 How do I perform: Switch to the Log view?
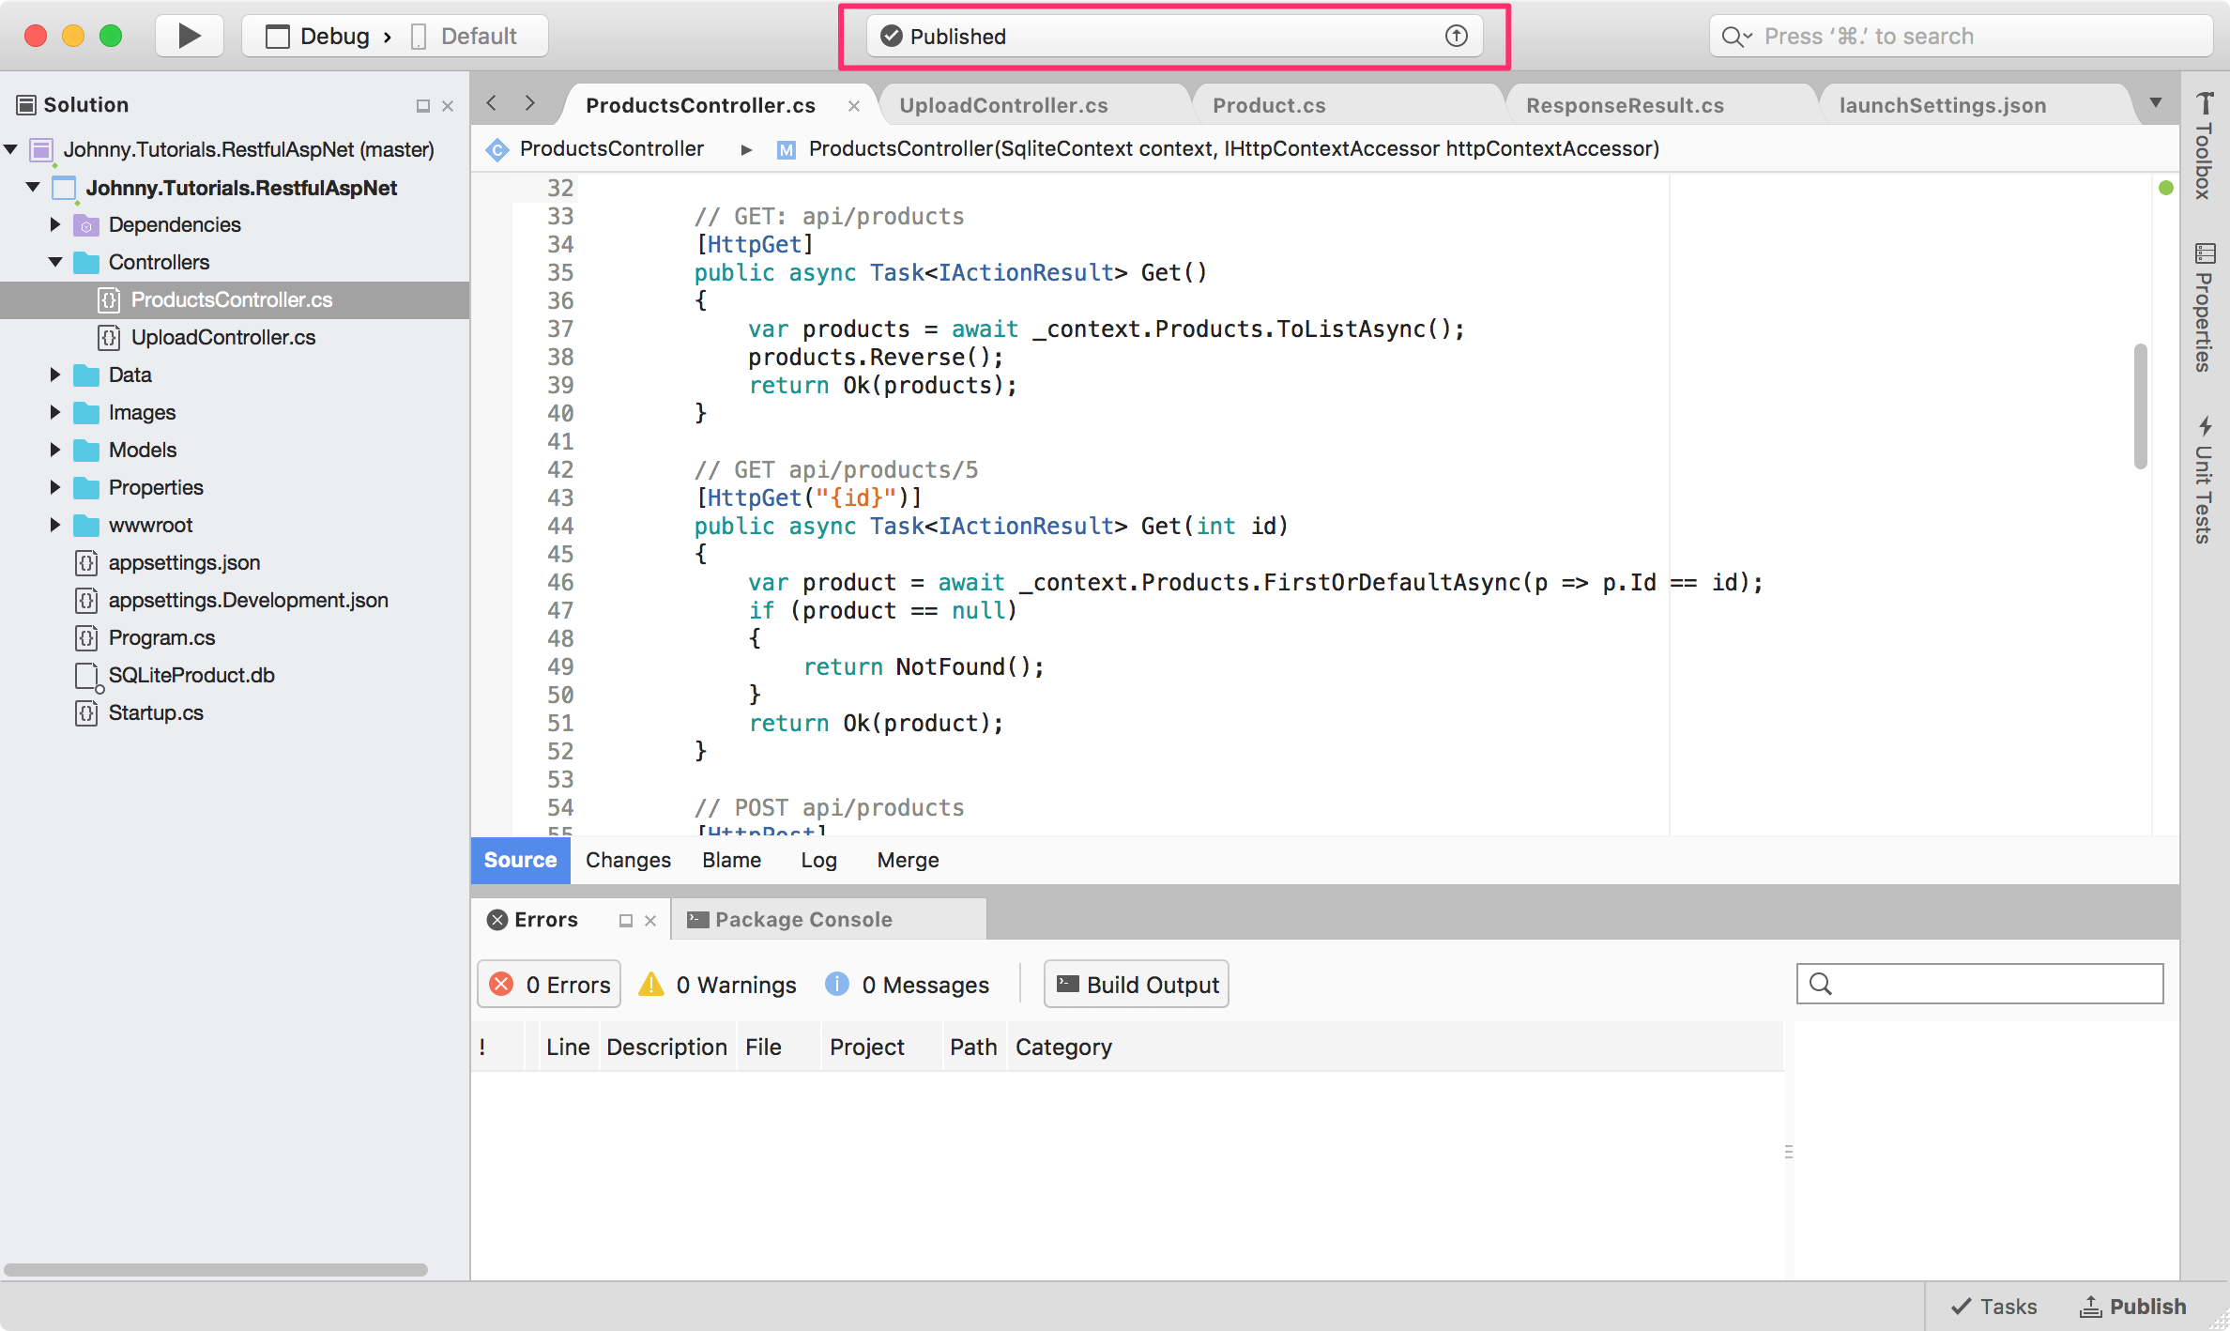coord(818,860)
